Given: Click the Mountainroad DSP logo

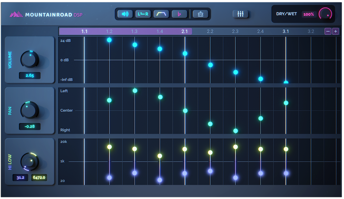Looking at the screenshot, I should tap(46, 15).
